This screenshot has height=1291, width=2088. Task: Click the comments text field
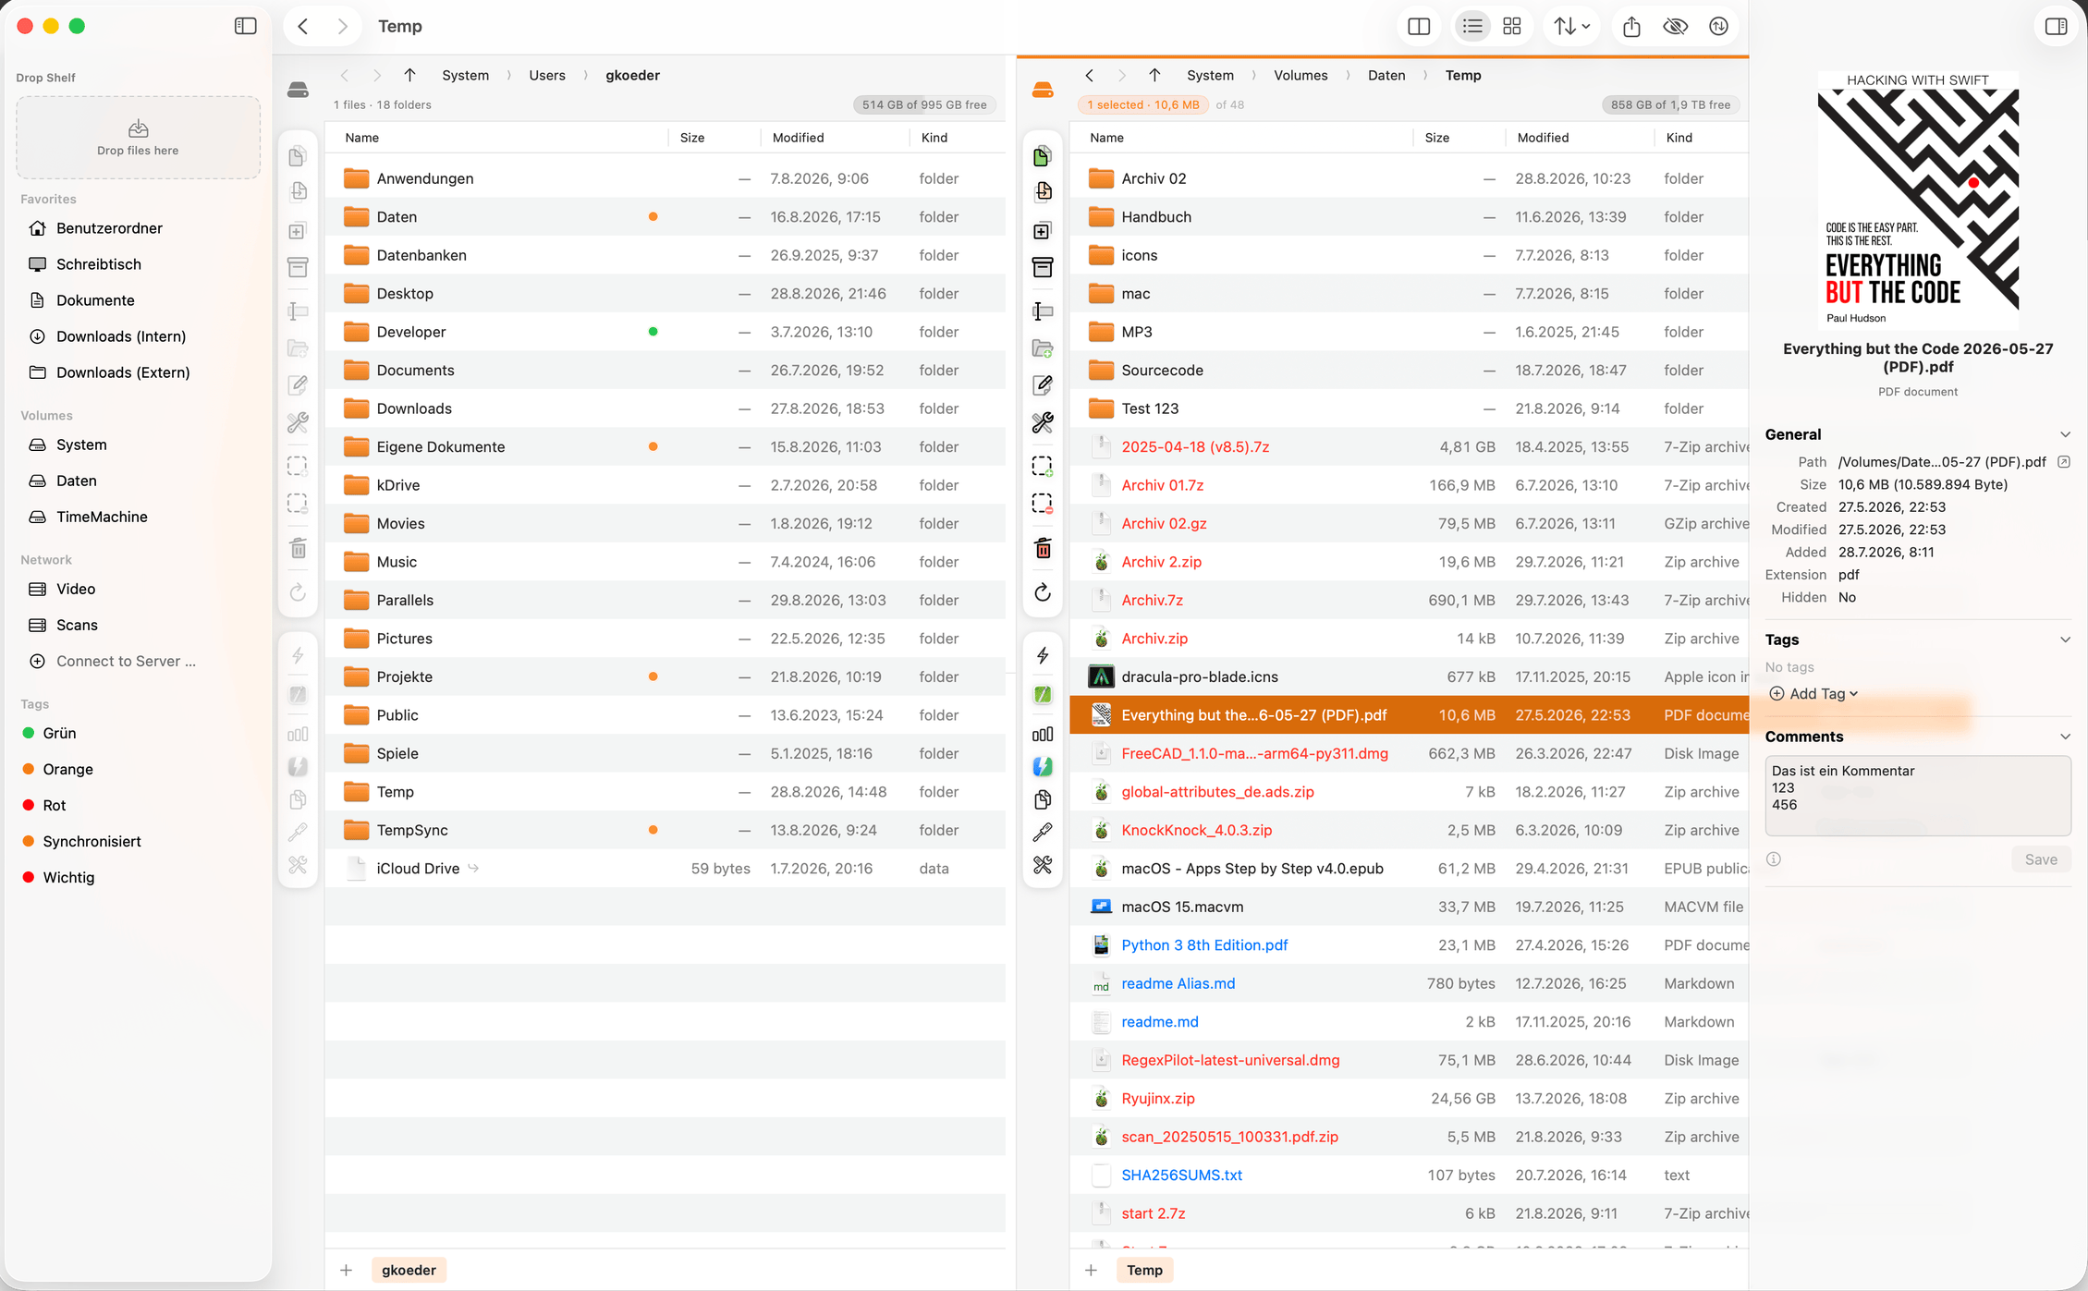[1918, 796]
